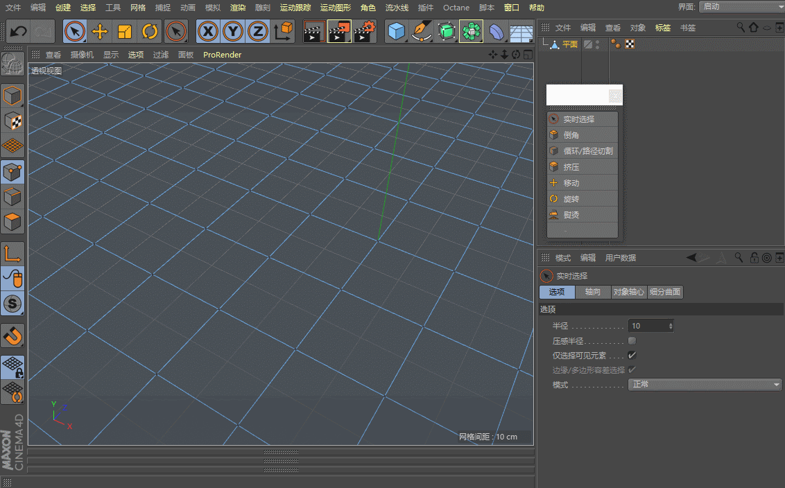This screenshot has height=488, width=785.
Task: Click the Undo arrow in the toolbar
Action: tap(19, 31)
